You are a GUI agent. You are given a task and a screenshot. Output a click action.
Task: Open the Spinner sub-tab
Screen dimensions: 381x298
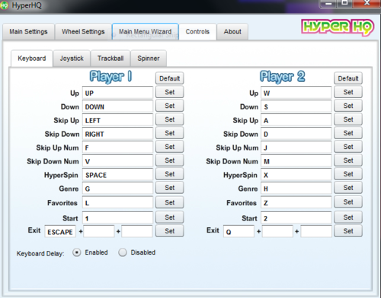(x=149, y=59)
